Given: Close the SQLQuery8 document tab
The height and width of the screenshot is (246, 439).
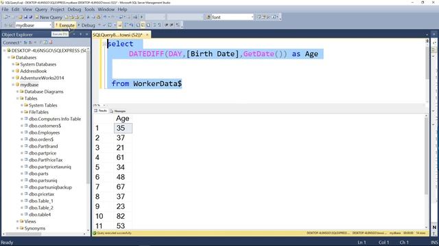Looking at the screenshot, I should 147,35.
